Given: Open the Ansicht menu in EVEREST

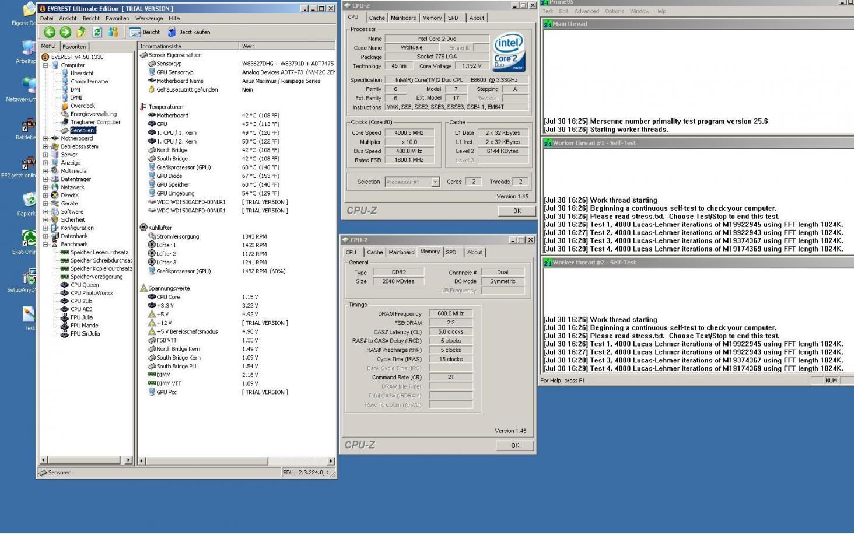Looking at the screenshot, I should 68,19.
